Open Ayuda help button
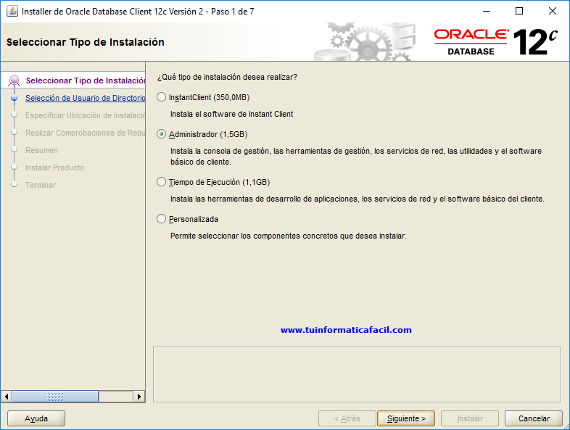The height and width of the screenshot is (430, 570). pos(36,418)
